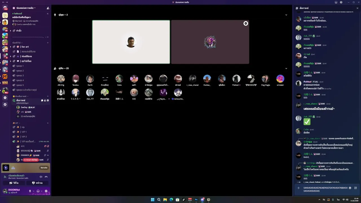
Task: Open emoji picker in chat input
Action: (x=350, y=188)
